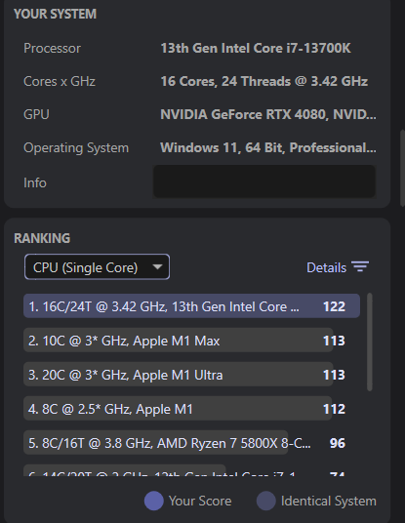
Task: Click the partially visible sixth ranking entry
Action: pyautogui.click(x=186, y=470)
